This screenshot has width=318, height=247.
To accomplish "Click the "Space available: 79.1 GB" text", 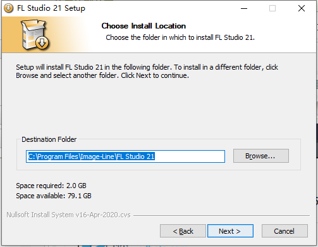I will [x=54, y=196].
